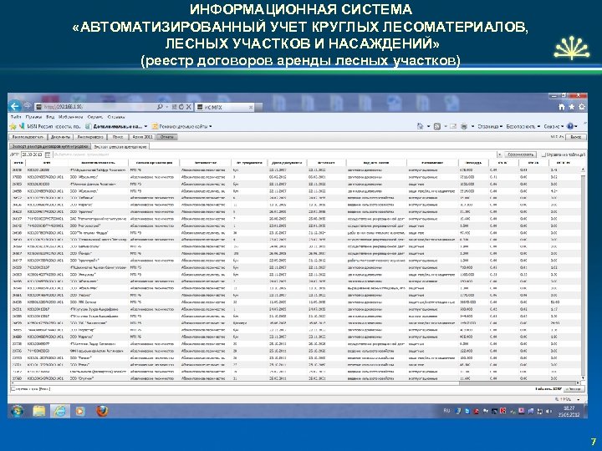Open the Архив 2011 section button
The width and height of the screenshot is (602, 451).
pyautogui.click(x=142, y=137)
